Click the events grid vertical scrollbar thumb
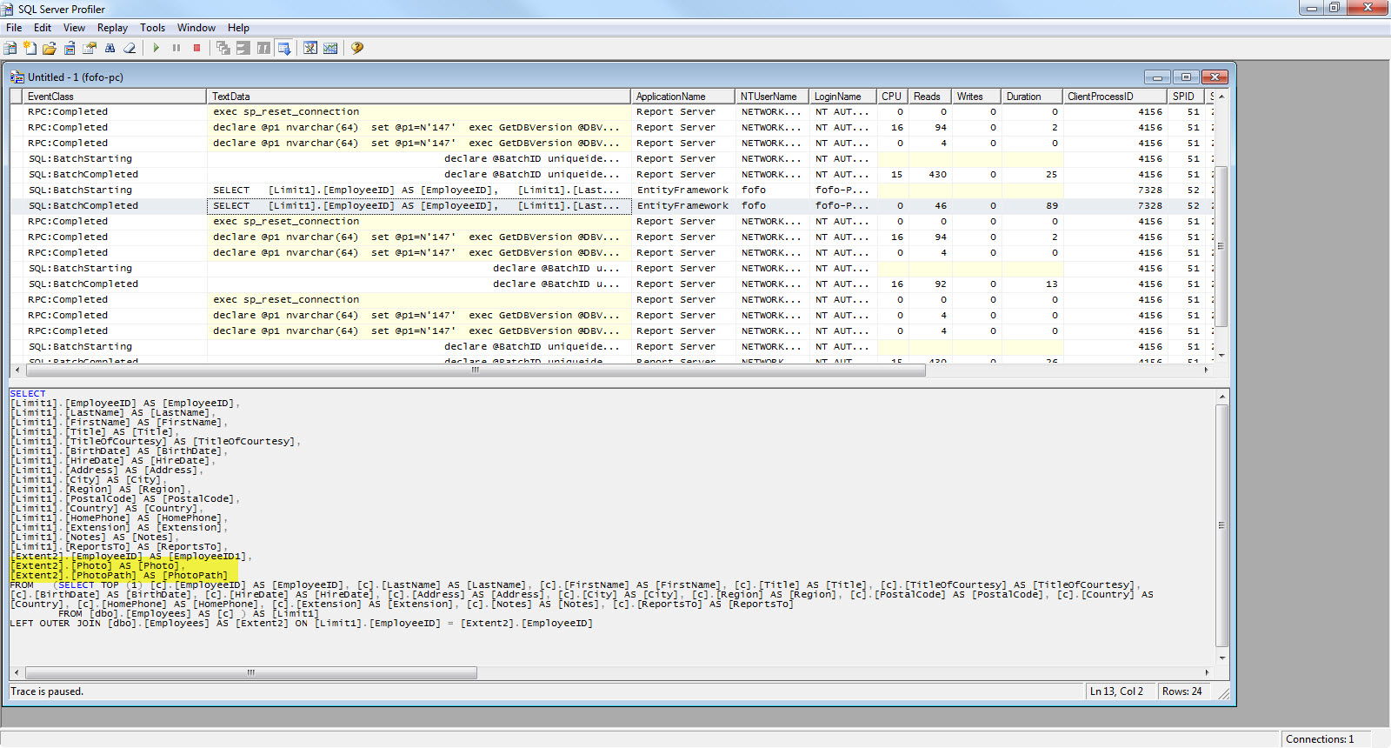1391x748 pixels. tap(1221, 245)
